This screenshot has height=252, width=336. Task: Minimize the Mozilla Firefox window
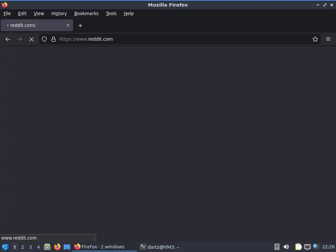(318, 5)
